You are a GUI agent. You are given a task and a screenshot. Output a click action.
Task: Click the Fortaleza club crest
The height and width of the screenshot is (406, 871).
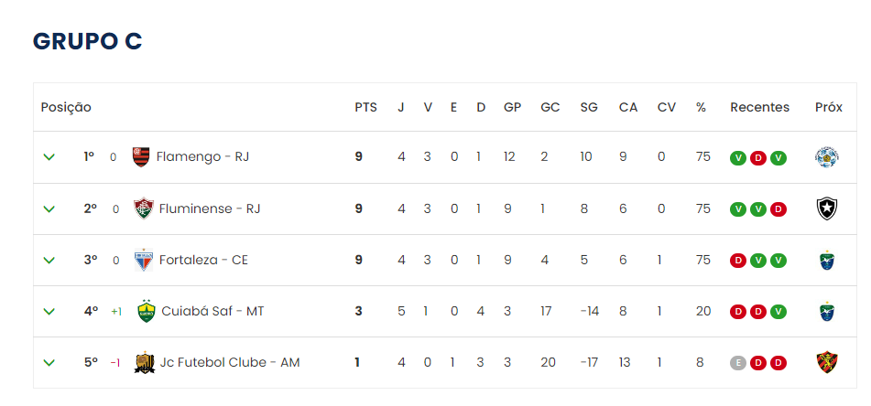coord(144,260)
